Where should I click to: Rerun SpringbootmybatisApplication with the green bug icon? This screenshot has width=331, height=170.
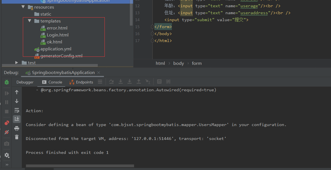pos(7,82)
